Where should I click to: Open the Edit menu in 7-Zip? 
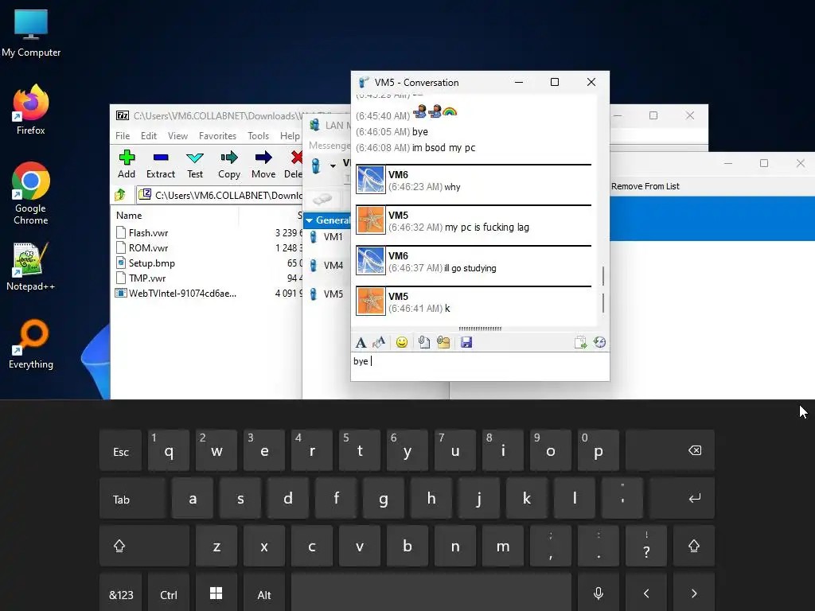tap(149, 135)
